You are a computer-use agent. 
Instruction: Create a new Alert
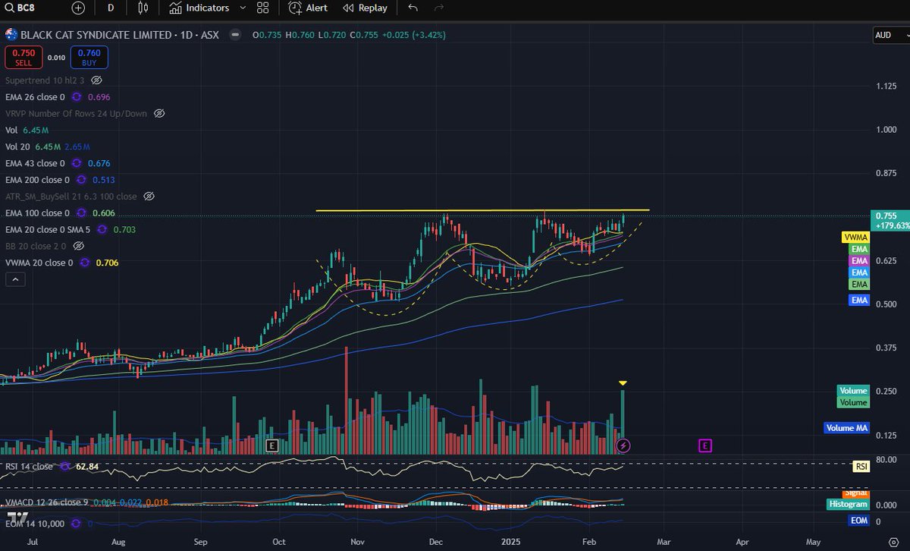coord(309,8)
